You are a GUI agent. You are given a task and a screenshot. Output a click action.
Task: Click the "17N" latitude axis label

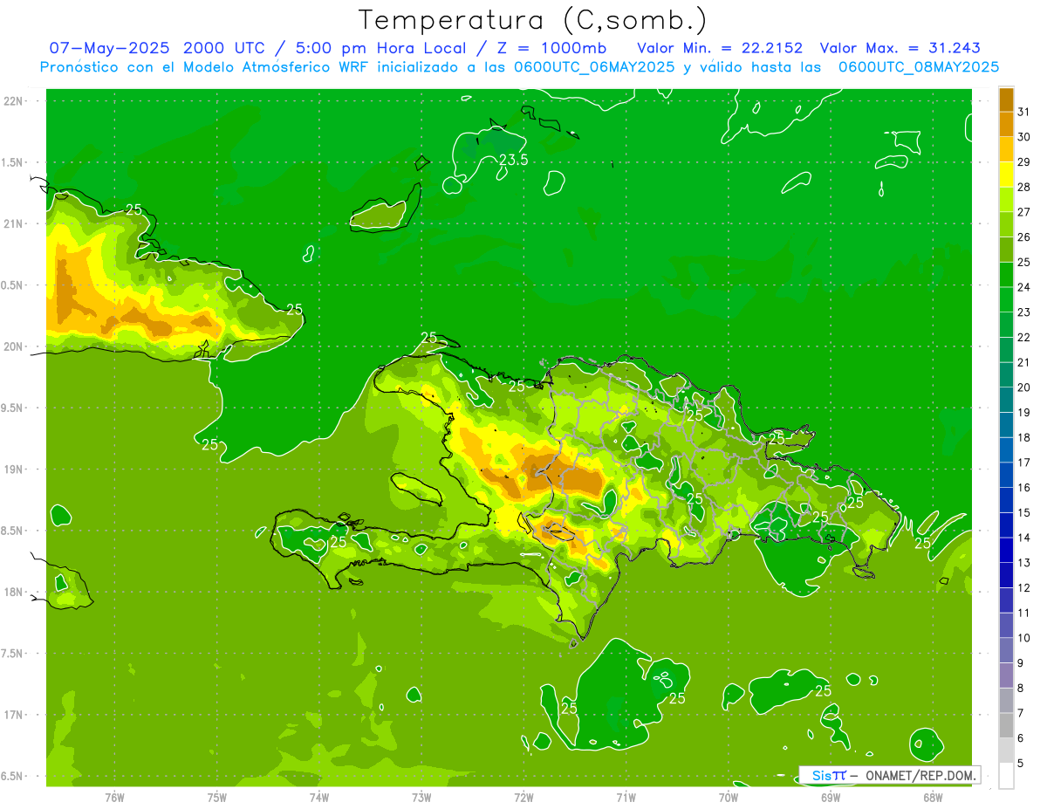coord(13,715)
